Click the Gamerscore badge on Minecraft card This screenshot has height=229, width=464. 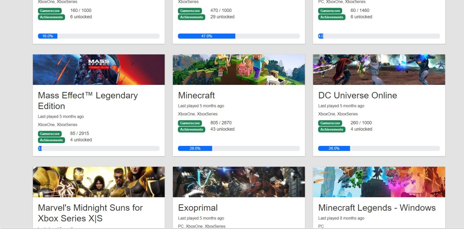[x=190, y=123]
